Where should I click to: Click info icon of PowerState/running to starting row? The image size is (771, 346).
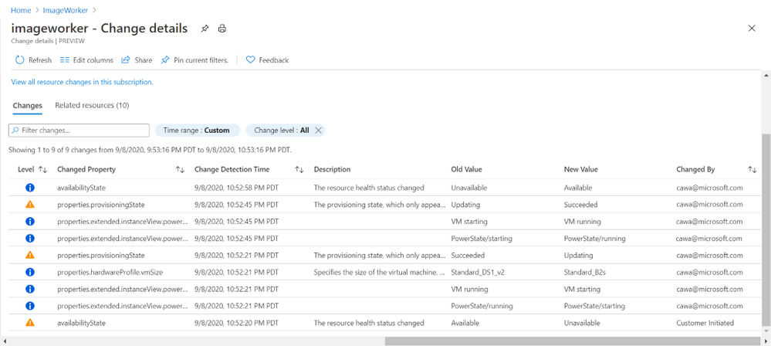(30, 306)
